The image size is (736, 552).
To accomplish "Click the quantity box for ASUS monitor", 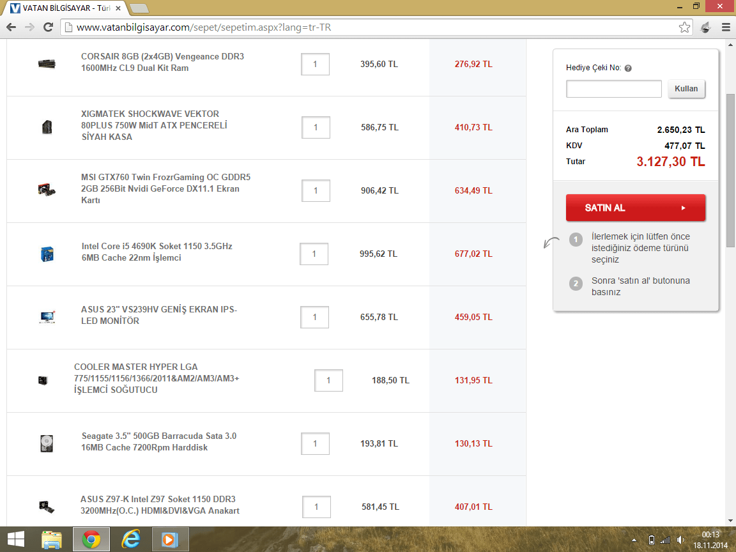I will 314,318.
